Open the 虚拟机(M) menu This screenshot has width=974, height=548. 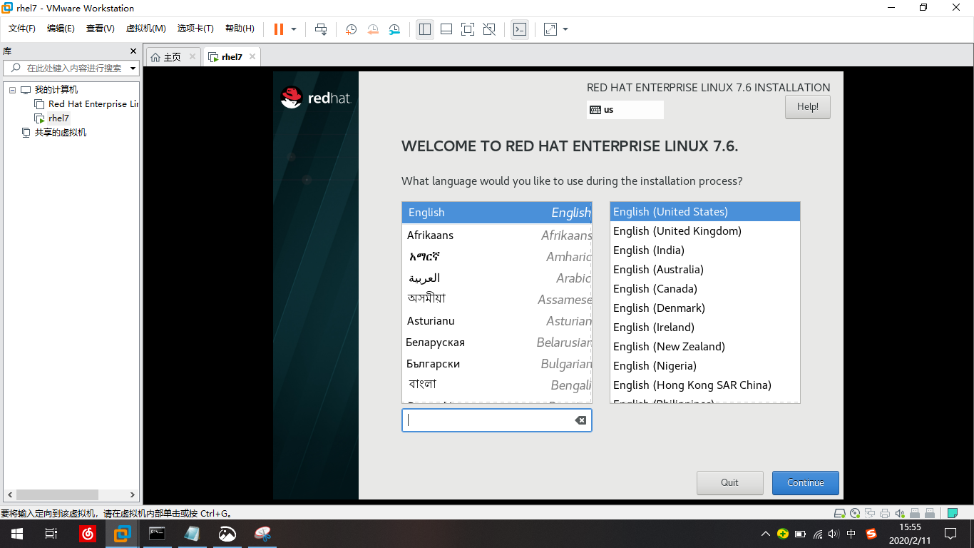(145, 29)
